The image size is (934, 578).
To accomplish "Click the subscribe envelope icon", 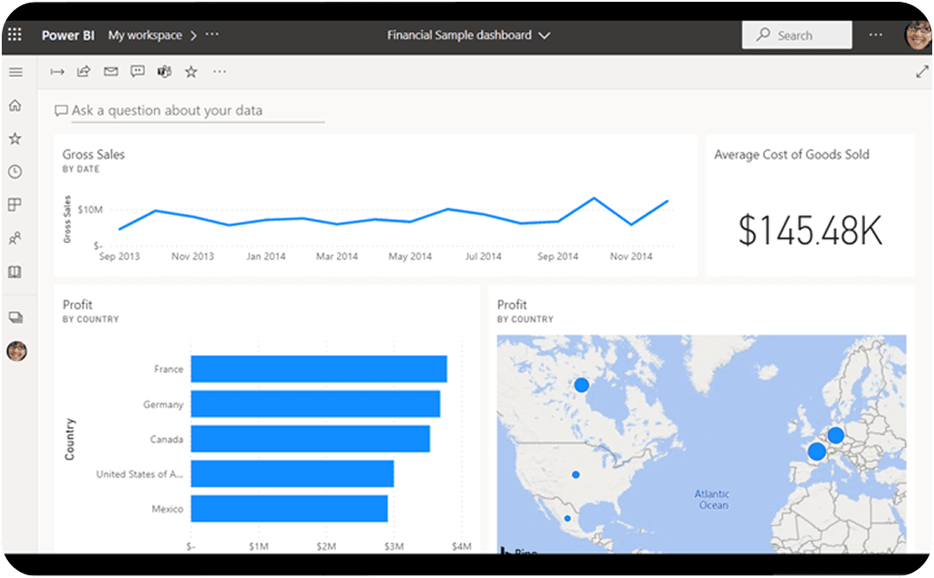I will [111, 72].
